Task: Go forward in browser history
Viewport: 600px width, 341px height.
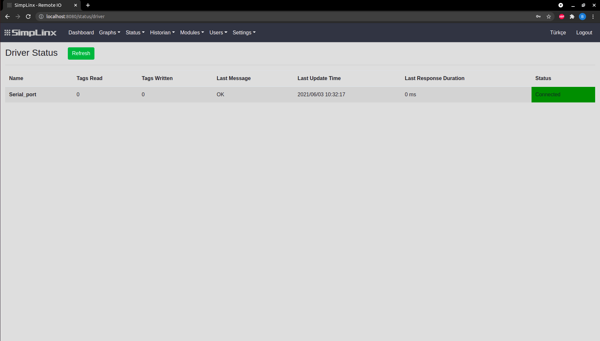Action: point(18,17)
